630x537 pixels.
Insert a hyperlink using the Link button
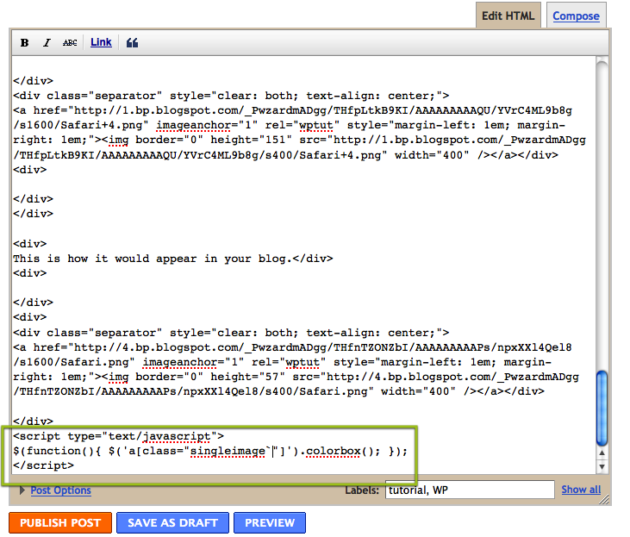[101, 42]
